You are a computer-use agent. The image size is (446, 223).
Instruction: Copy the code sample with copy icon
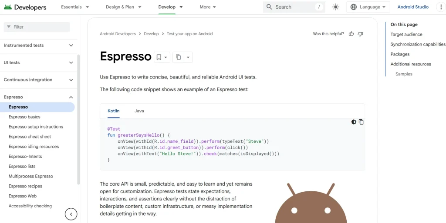361,122
